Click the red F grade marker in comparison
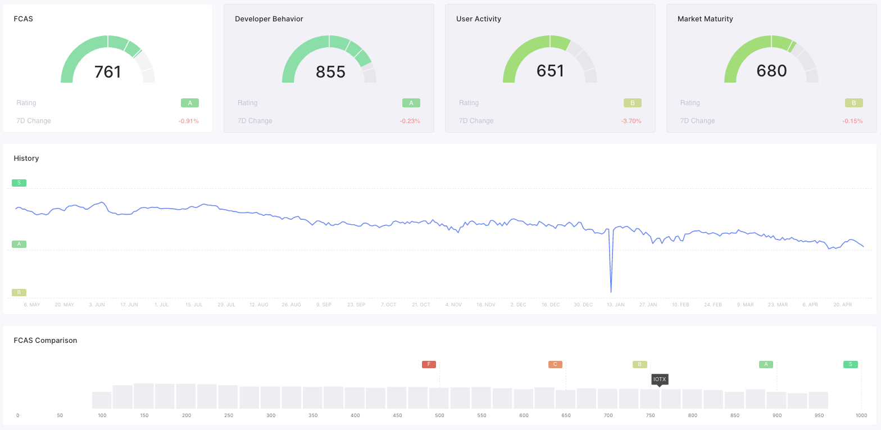The width and height of the screenshot is (881, 430). point(429,364)
